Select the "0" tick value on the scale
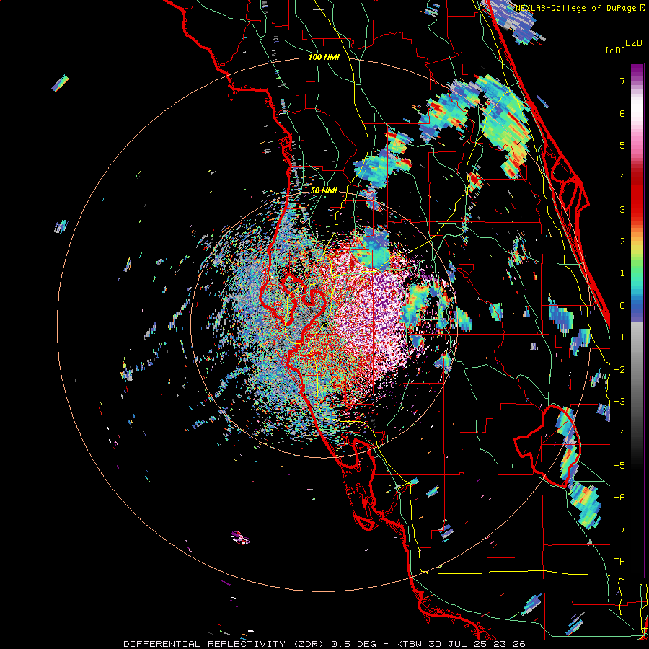Screen dimensions: 649x649 click(622, 306)
